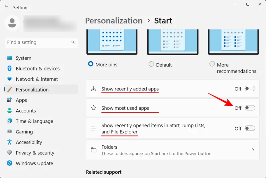Go to Personalization breadcrumb link
The height and width of the screenshot is (178, 266).
tap(114, 21)
